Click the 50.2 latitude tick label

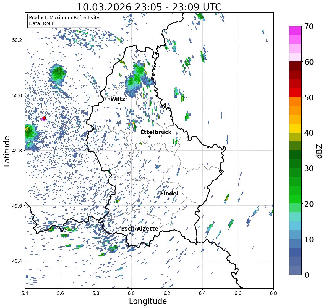coord(17,40)
